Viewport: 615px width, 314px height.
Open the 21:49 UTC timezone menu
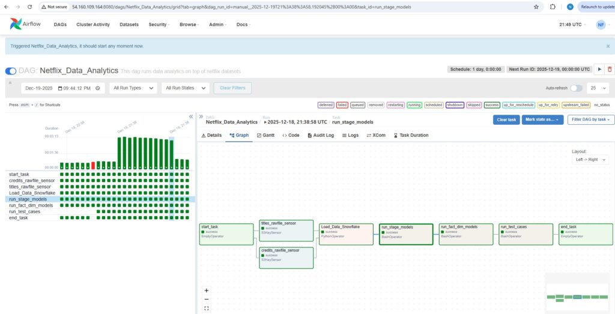pos(572,24)
